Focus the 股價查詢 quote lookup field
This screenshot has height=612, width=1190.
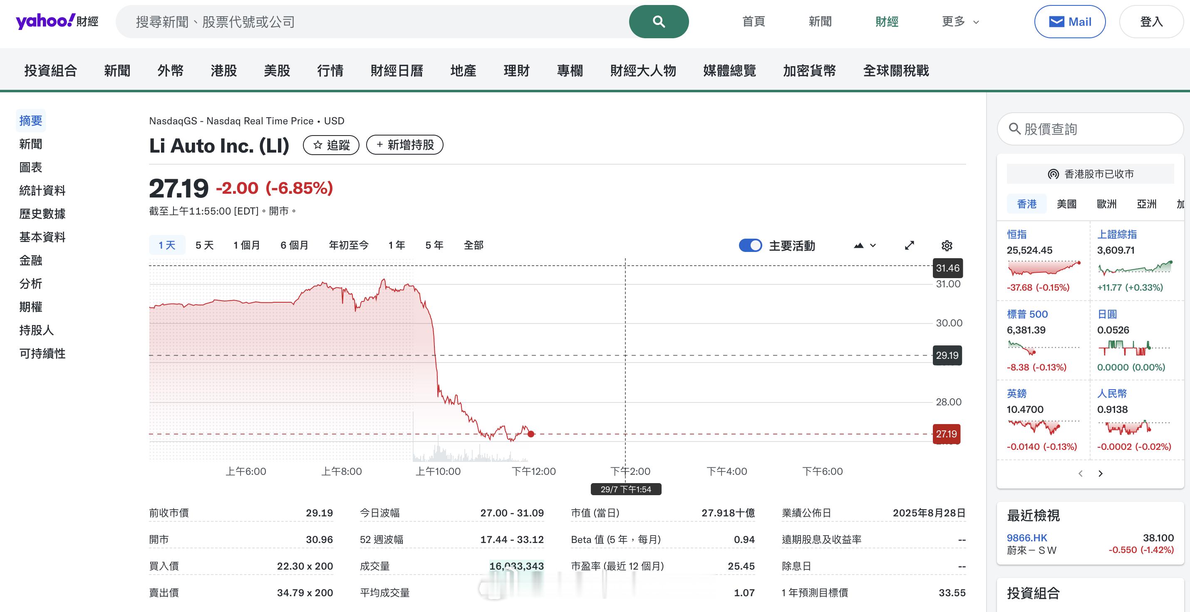(1090, 129)
